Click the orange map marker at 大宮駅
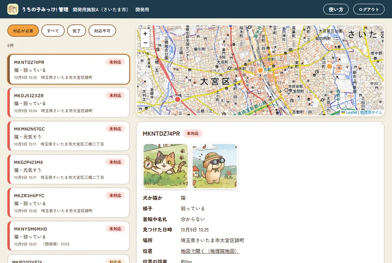392x263 pixels. coord(260,70)
